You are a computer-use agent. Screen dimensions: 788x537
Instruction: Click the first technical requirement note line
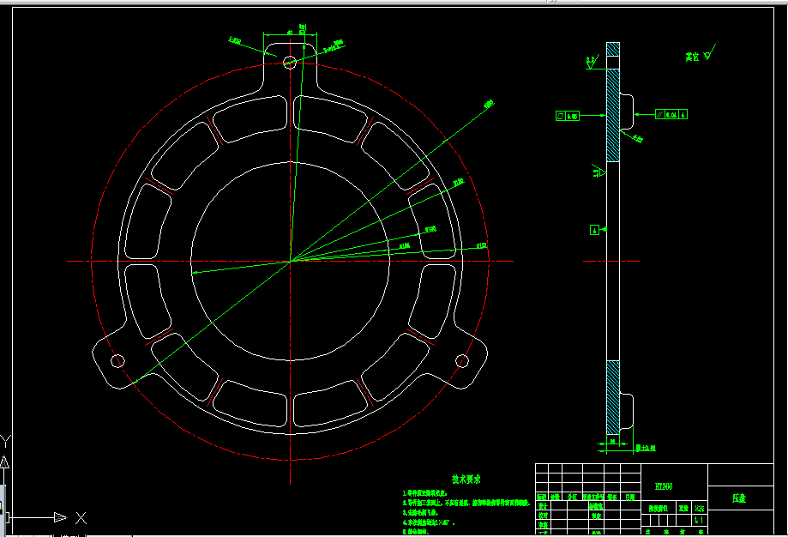tap(424, 494)
